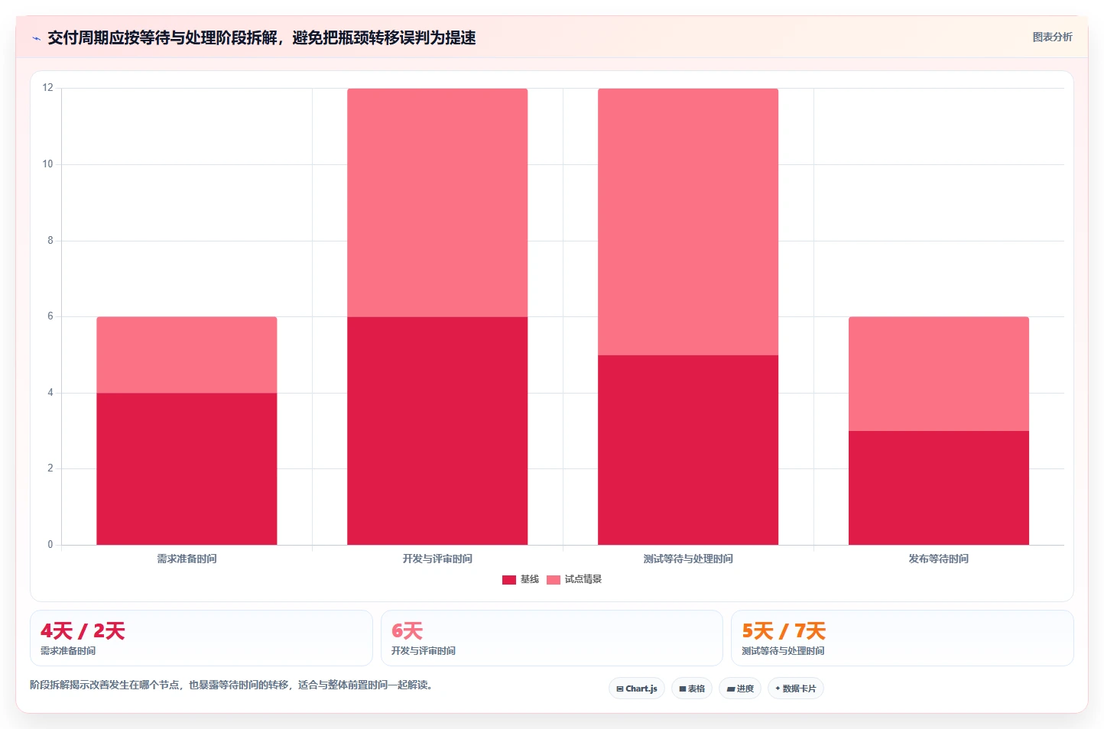Click the Chart.js tag pill
Viewport: 1104px width, 729px height.
click(637, 688)
